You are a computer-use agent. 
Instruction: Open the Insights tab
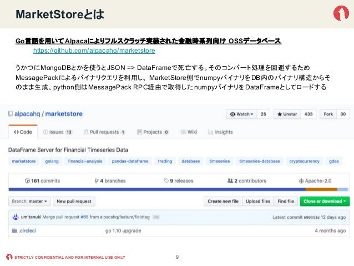220,132
